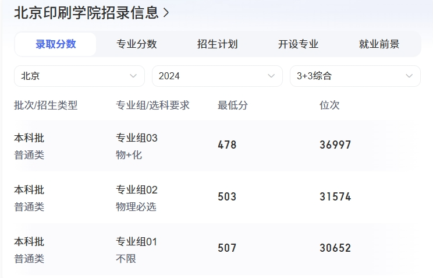Click the 物理必选 subject requirement

point(136,207)
